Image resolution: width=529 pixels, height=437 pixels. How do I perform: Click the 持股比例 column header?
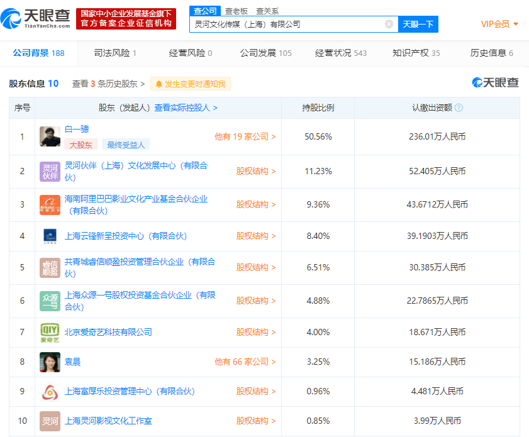pyautogui.click(x=318, y=108)
